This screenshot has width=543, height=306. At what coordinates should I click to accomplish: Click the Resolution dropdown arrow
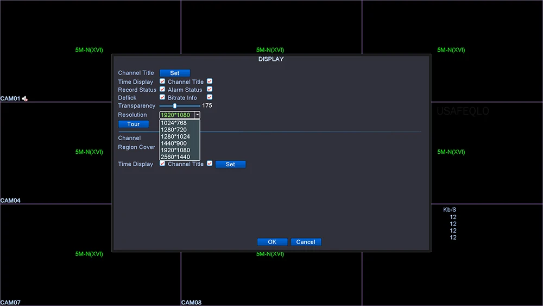point(197,115)
